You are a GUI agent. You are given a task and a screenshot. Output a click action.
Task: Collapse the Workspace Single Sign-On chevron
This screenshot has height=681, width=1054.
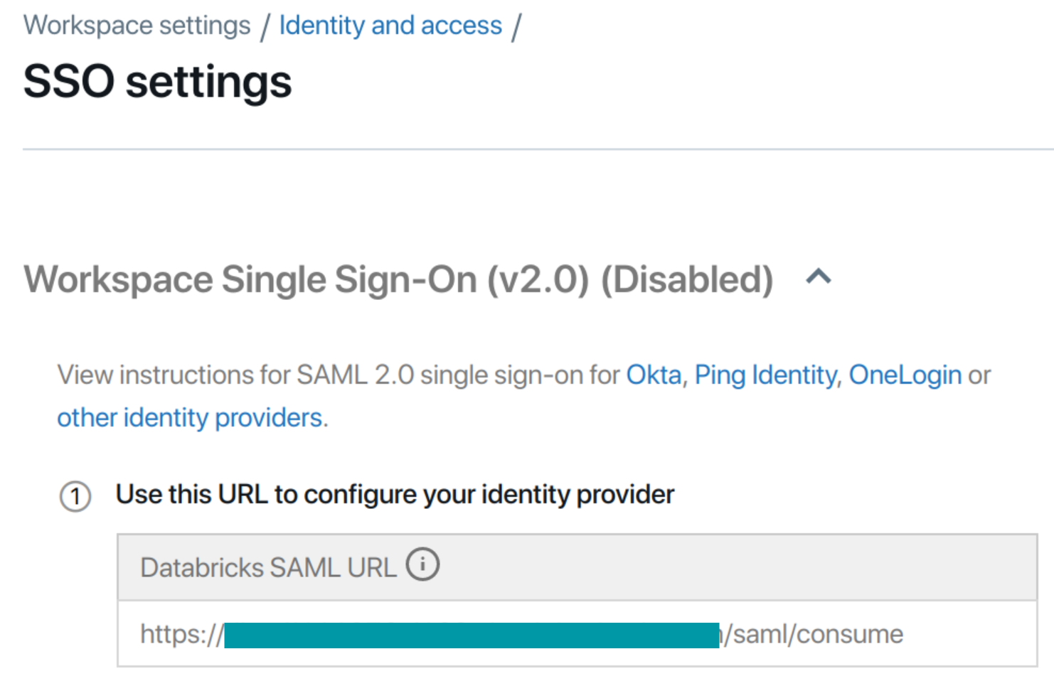pos(819,277)
